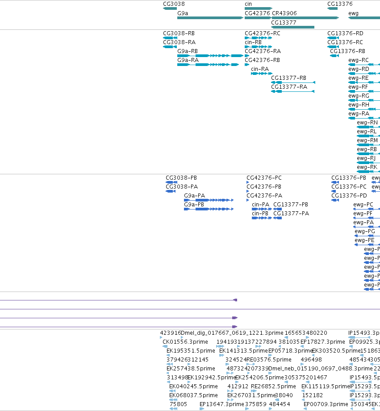380x411 pixels.
Task: Open the RE26852.5prime EST label
Action: [x=273, y=386]
